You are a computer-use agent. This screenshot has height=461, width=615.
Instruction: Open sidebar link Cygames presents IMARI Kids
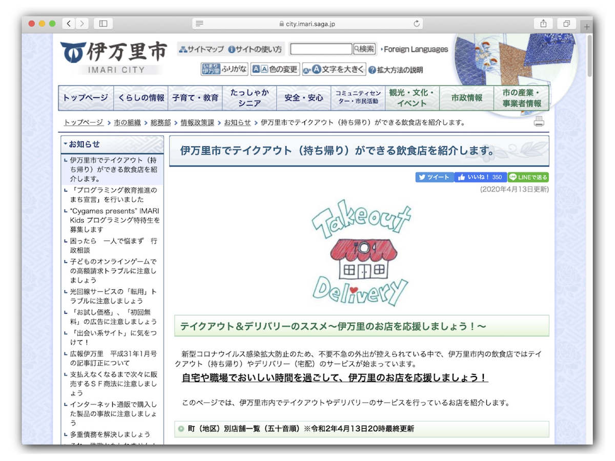(x=115, y=220)
